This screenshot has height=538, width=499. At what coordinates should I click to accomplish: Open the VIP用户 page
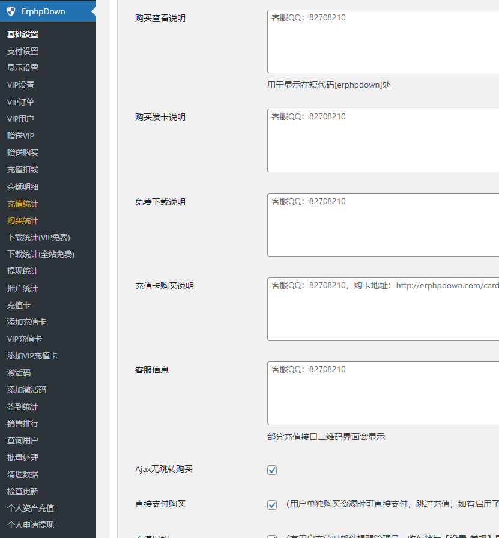[21, 118]
